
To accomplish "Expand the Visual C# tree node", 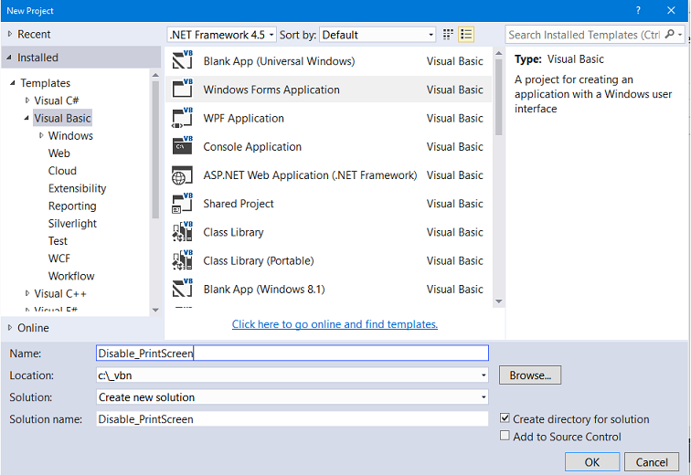I will click(27, 100).
